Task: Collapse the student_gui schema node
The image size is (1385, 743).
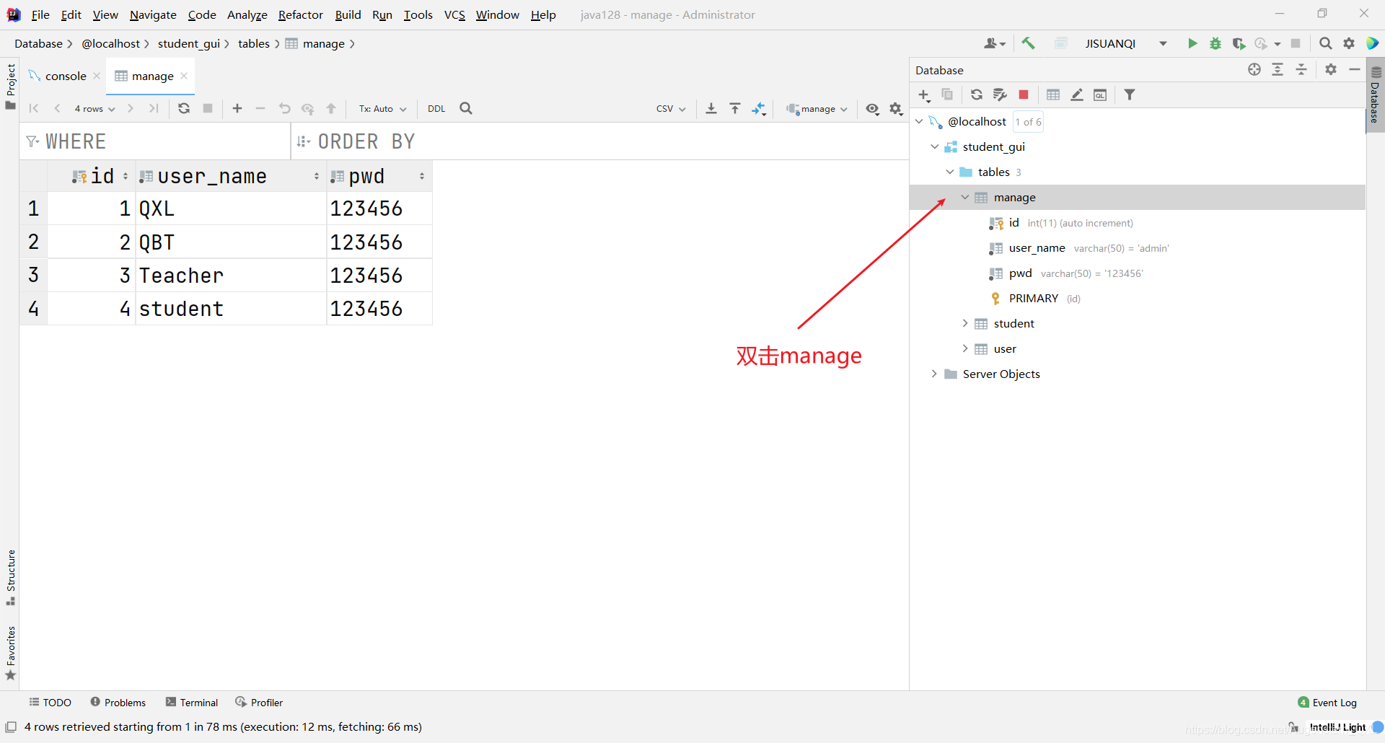Action: point(934,146)
